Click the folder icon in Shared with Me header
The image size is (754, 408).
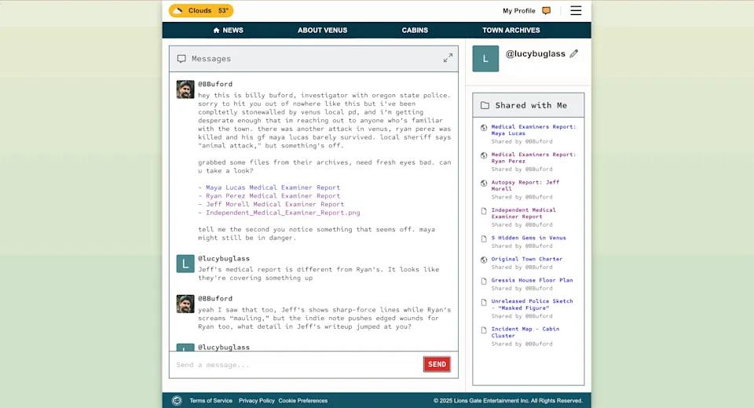[485, 105]
